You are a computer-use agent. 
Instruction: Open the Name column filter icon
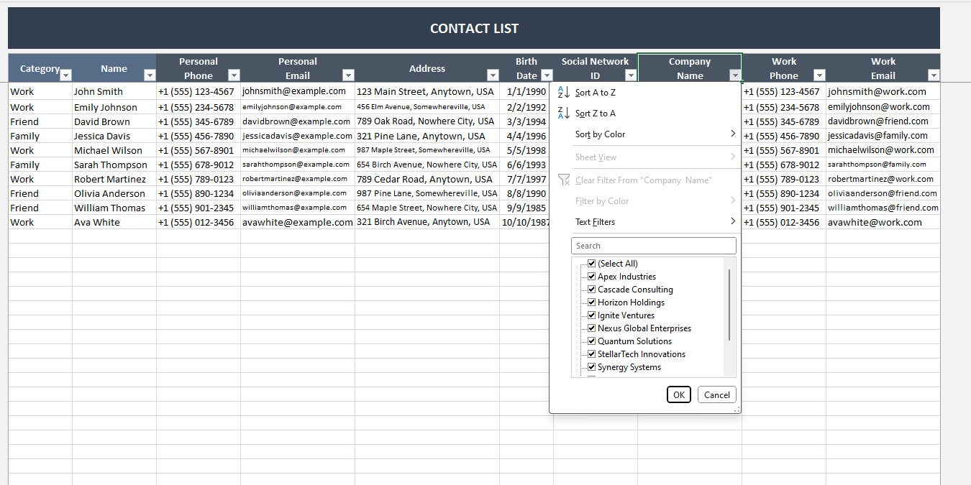coord(150,75)
